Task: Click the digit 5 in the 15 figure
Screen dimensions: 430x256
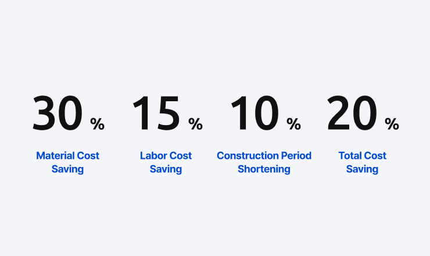Action: click(168, 112)
